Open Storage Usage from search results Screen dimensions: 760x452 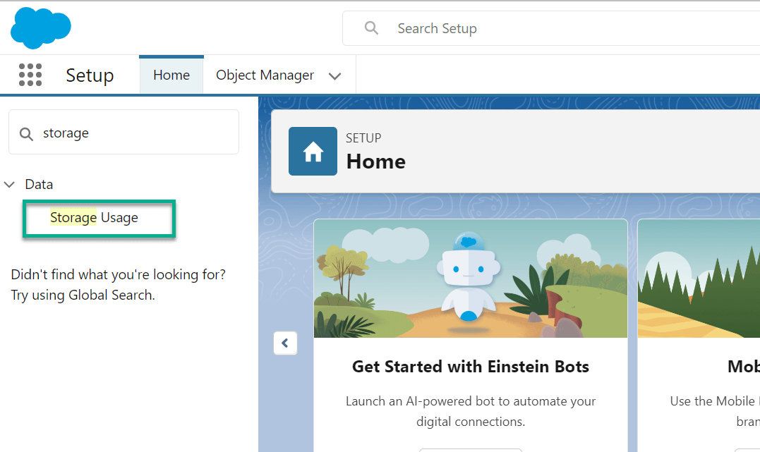95,218
